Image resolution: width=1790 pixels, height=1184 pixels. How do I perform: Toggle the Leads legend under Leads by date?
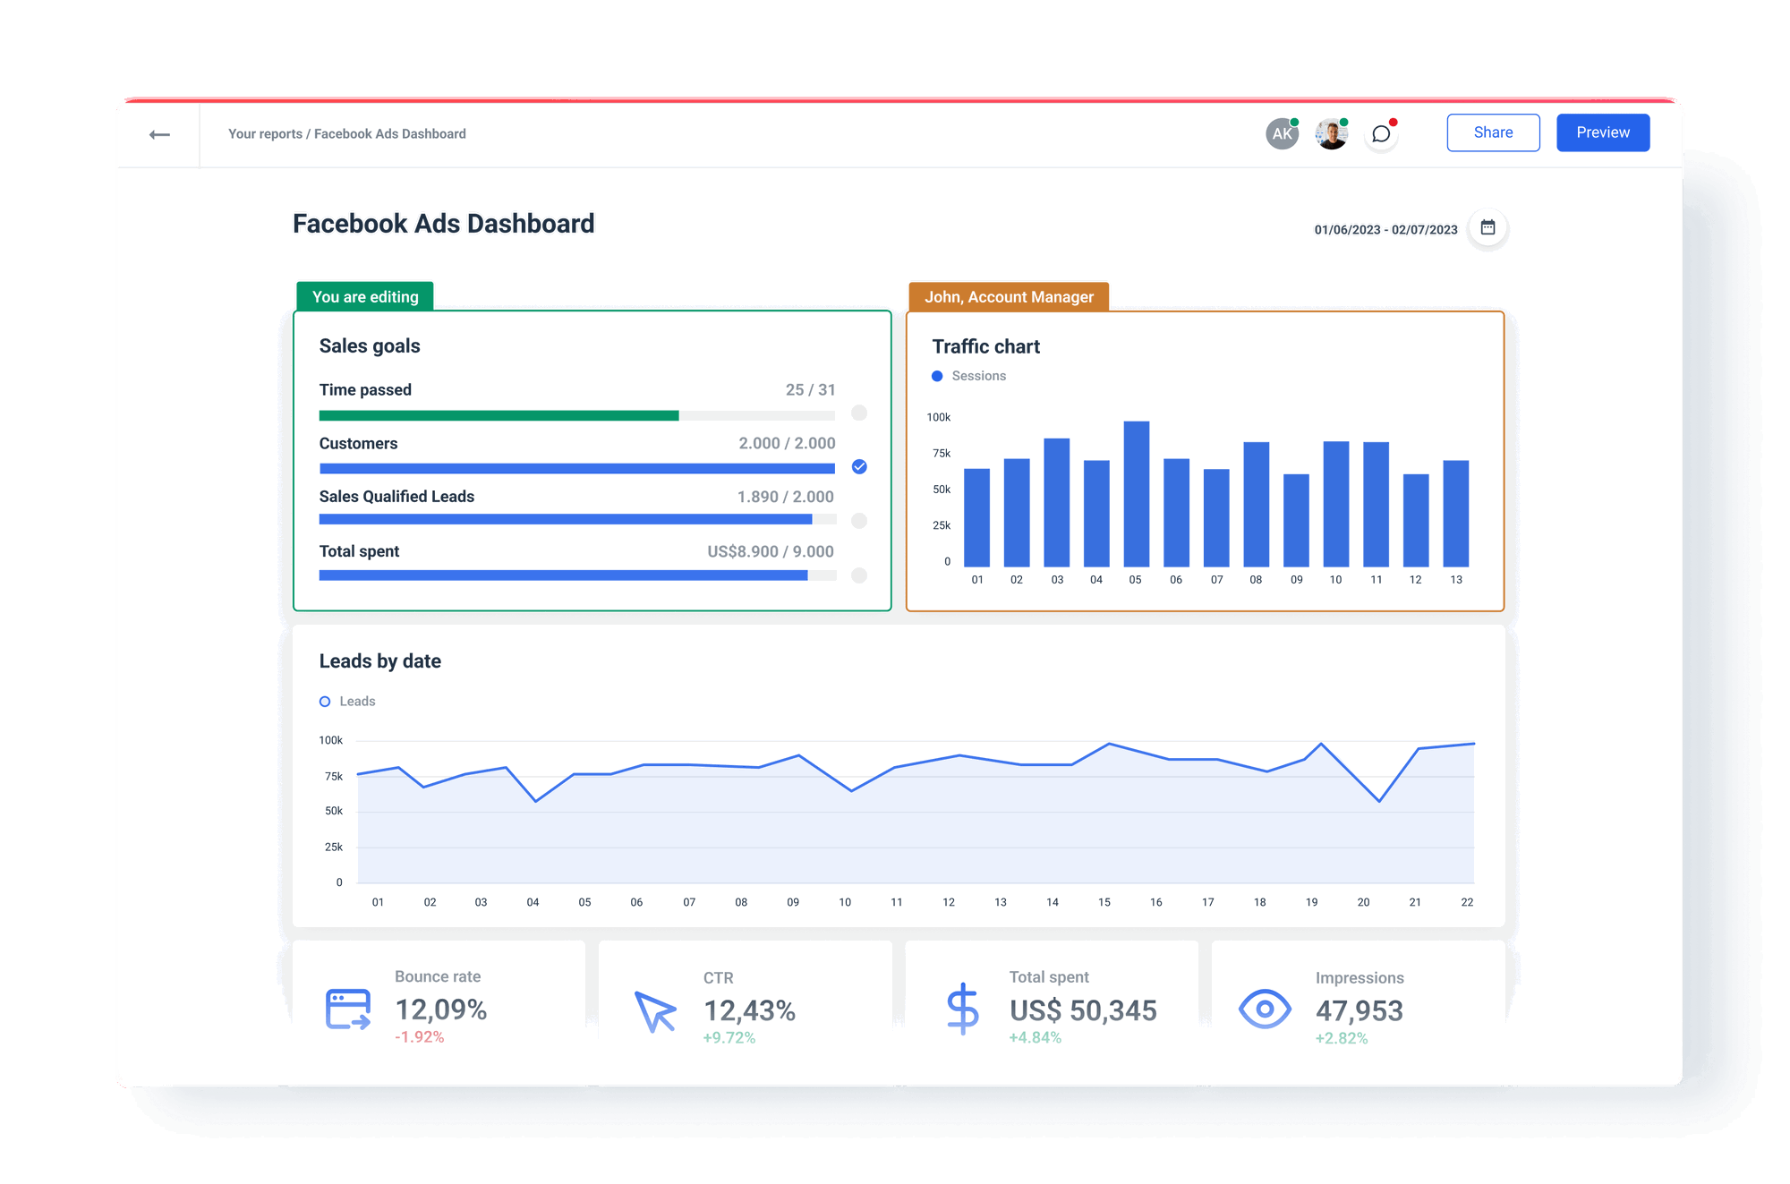(347, 701)
